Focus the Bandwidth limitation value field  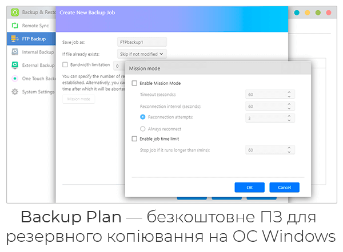(119, 66)
